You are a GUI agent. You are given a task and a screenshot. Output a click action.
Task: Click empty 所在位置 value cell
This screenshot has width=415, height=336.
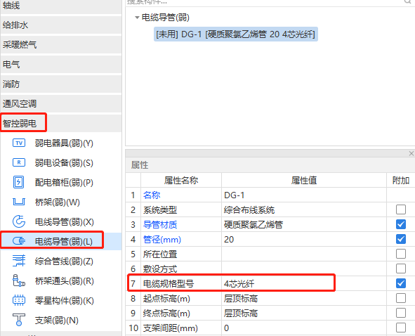click(304, 254)
